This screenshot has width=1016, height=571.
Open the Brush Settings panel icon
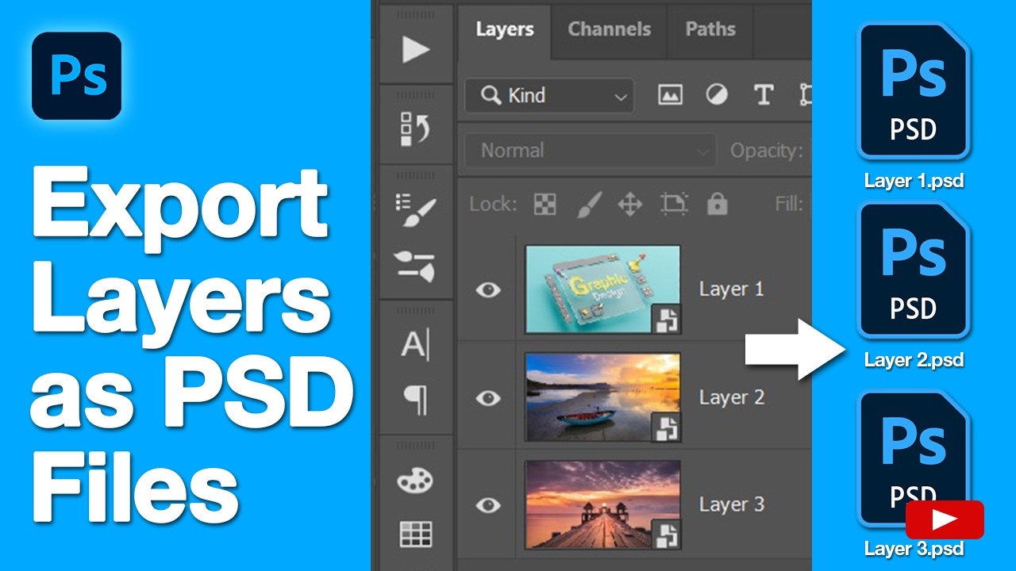tap(416, 209)
